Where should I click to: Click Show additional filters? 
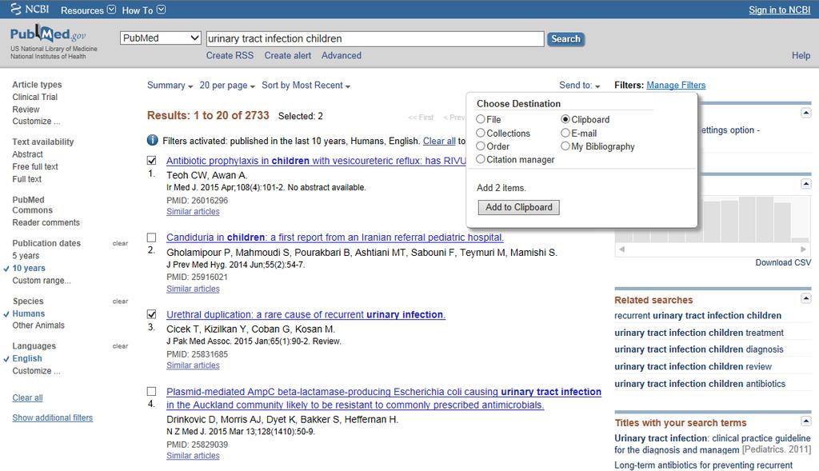pos(53,417)
